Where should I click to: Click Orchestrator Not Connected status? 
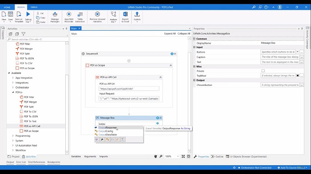(255, 168)
